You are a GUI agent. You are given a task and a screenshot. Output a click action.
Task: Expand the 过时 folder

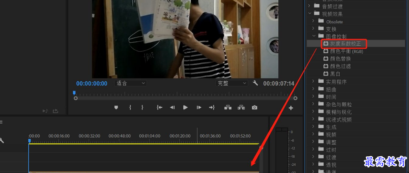click(314, 149)
